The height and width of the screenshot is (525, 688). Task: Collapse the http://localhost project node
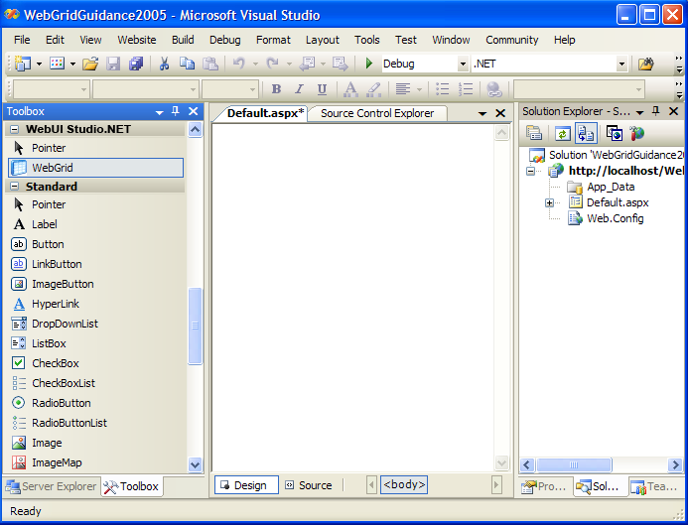click(531, 171)
